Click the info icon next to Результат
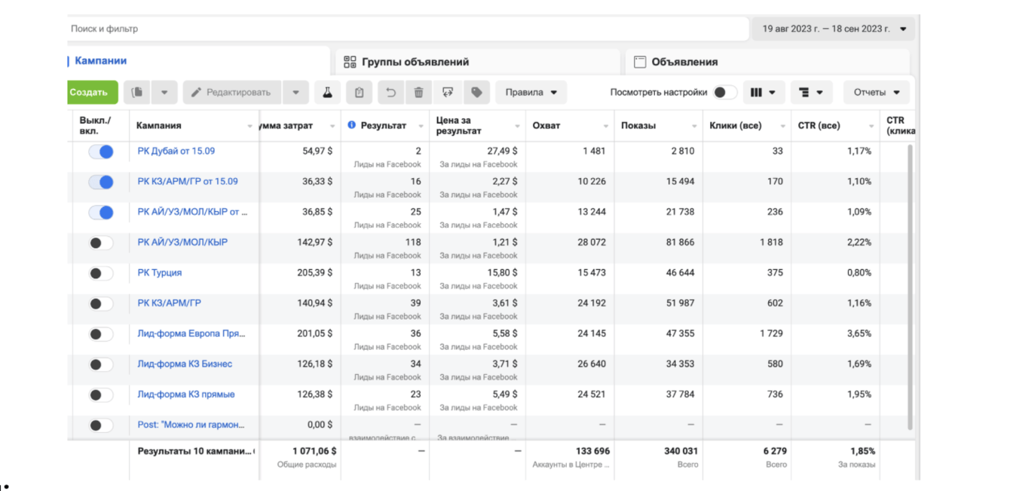The image size is (1010, 491). (351, 125)
